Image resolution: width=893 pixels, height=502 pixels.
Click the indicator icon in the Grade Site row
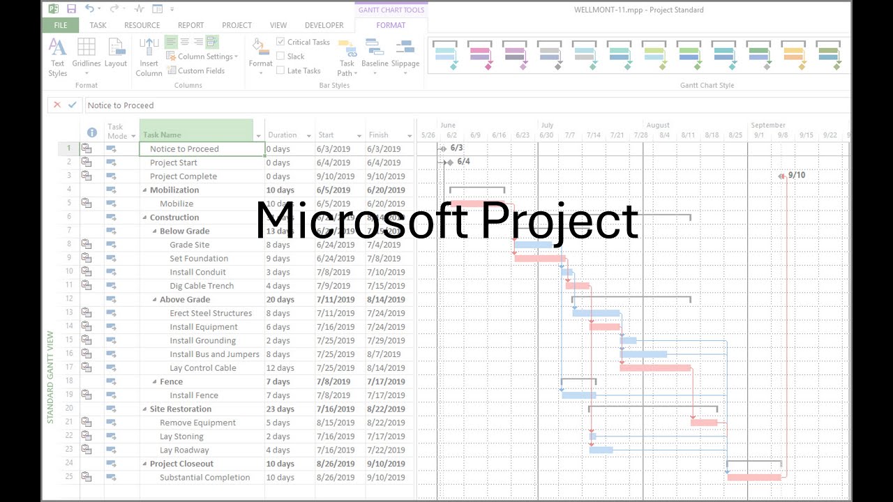click(x=87, y=244)
